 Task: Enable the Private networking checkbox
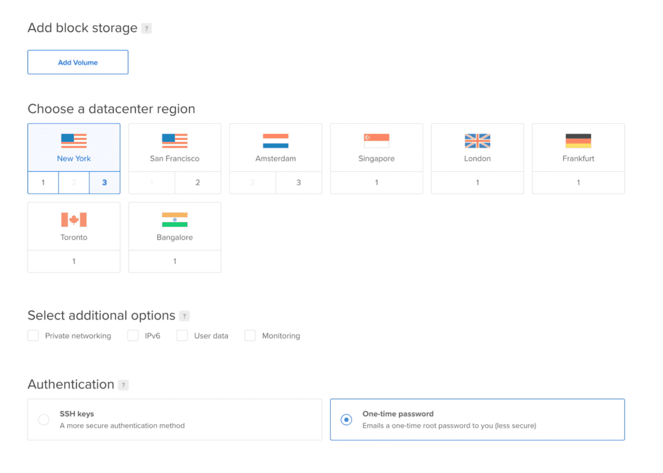coord(33,336)
